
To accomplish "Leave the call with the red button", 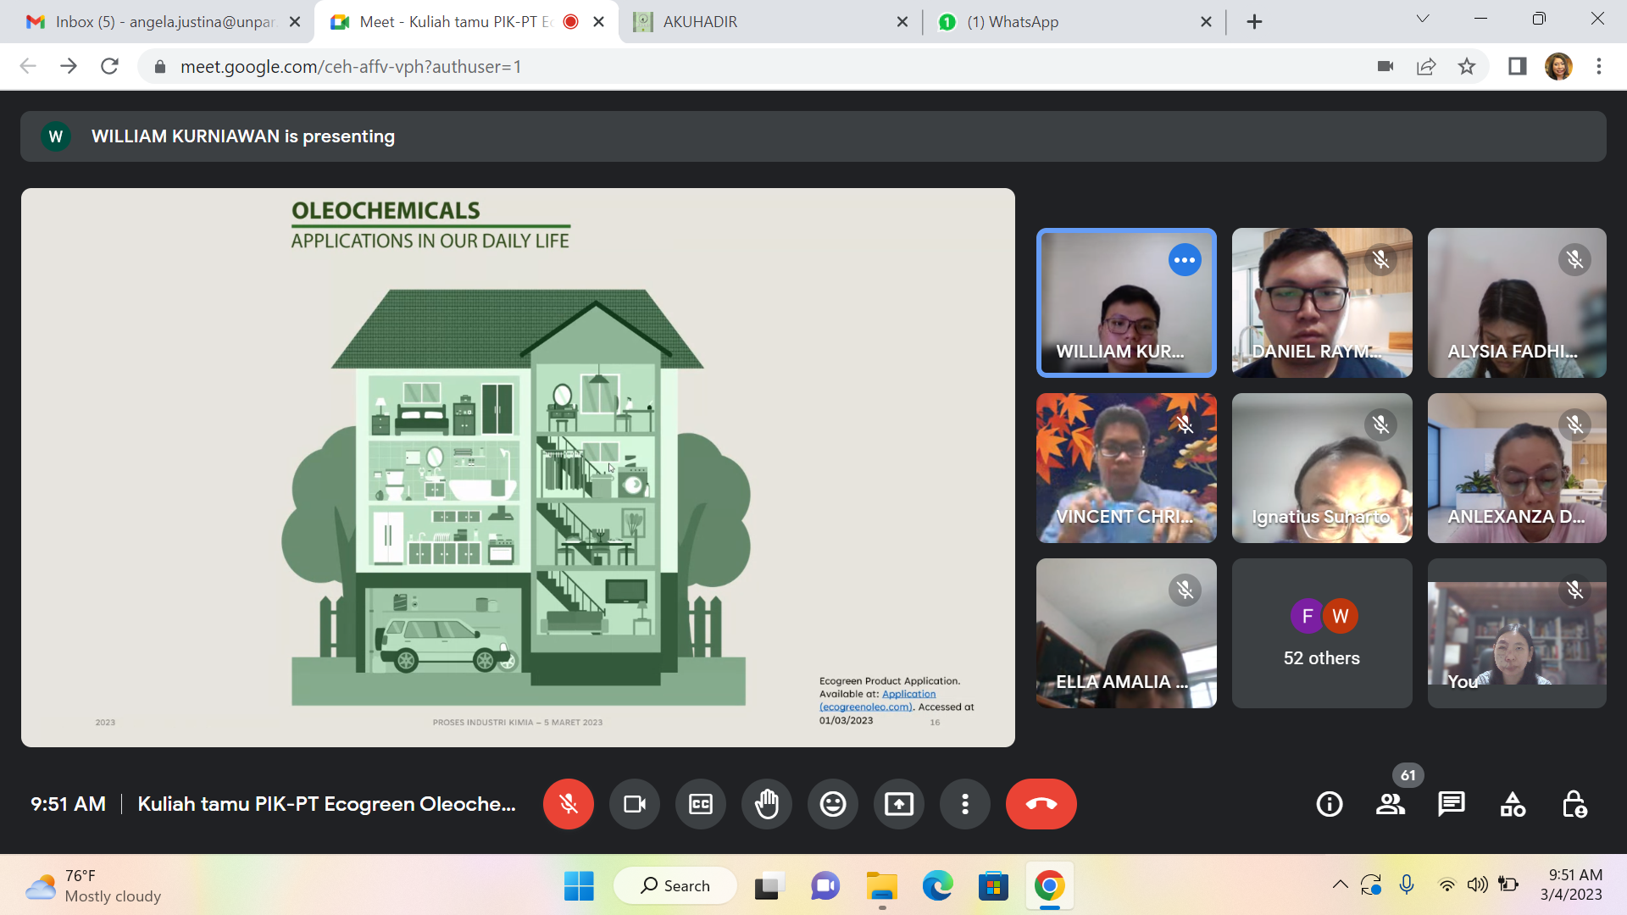I will coord(1041,804).
